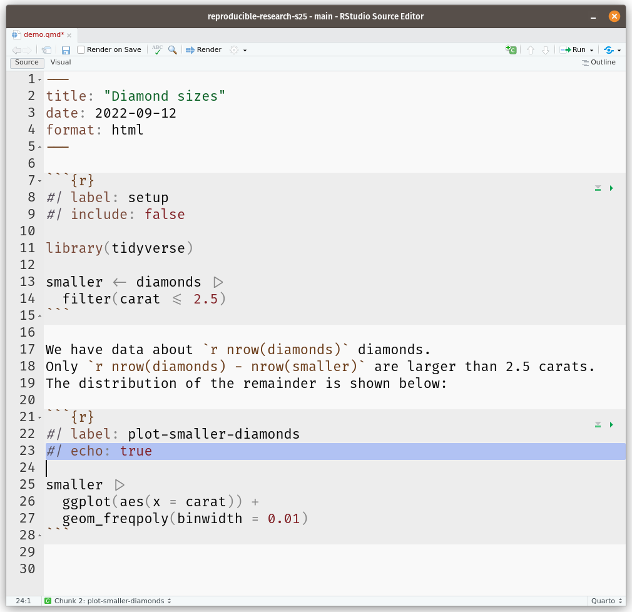632x612 pixels.
Task: Close the demo.qmd tab
Action: click(x=69, y=36)
